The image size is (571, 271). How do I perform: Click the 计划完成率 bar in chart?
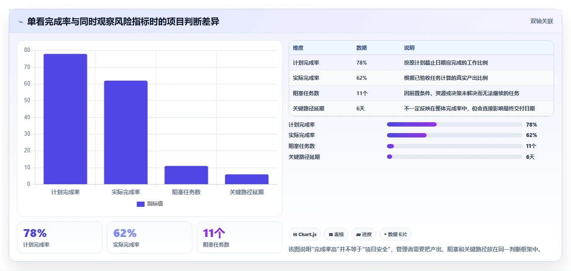pos(65,119)
